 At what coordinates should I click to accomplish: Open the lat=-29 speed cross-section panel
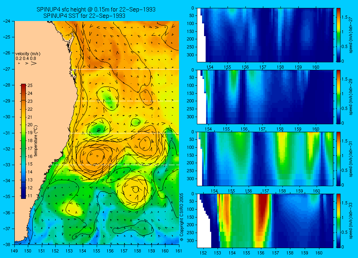tap(265, 97)
